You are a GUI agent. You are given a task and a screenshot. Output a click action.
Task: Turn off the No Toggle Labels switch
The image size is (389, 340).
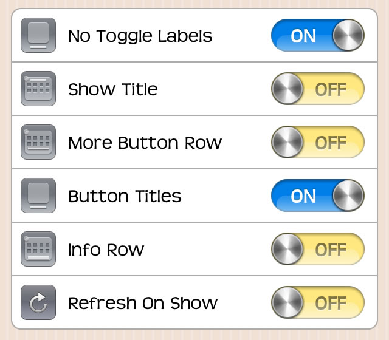pos(318,35)
